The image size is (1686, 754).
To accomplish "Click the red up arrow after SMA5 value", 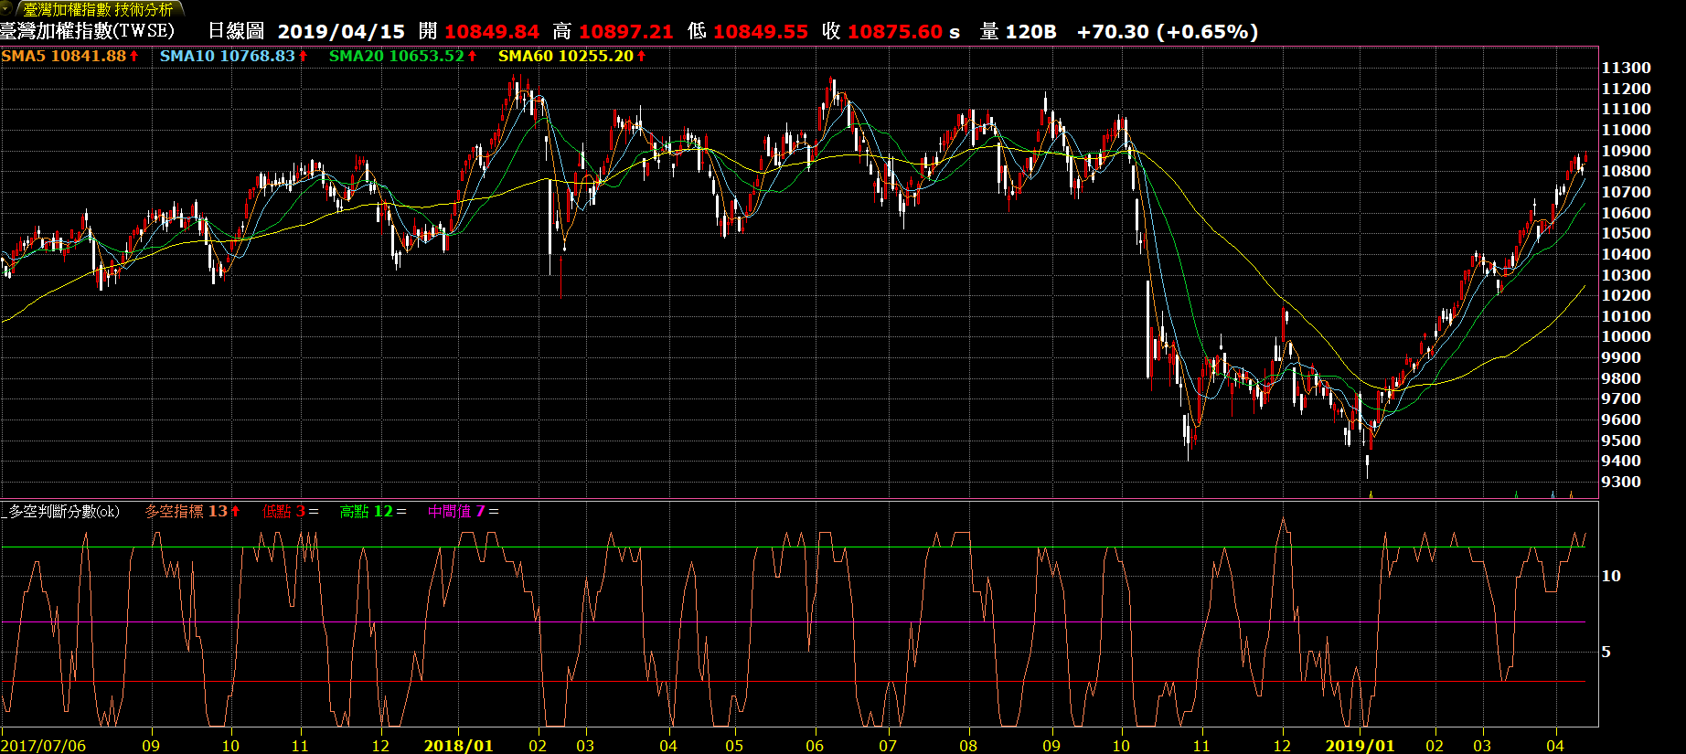I will (x=134, y=56).
